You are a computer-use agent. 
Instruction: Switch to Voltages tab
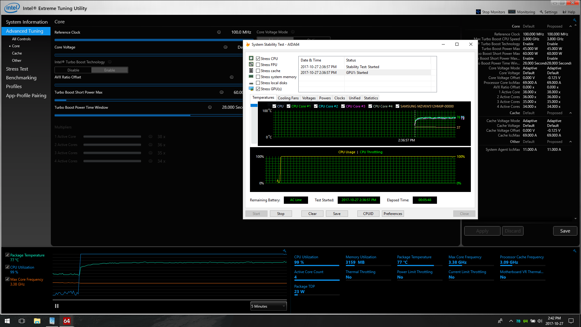pyautogui.click(x=309, y=98)
